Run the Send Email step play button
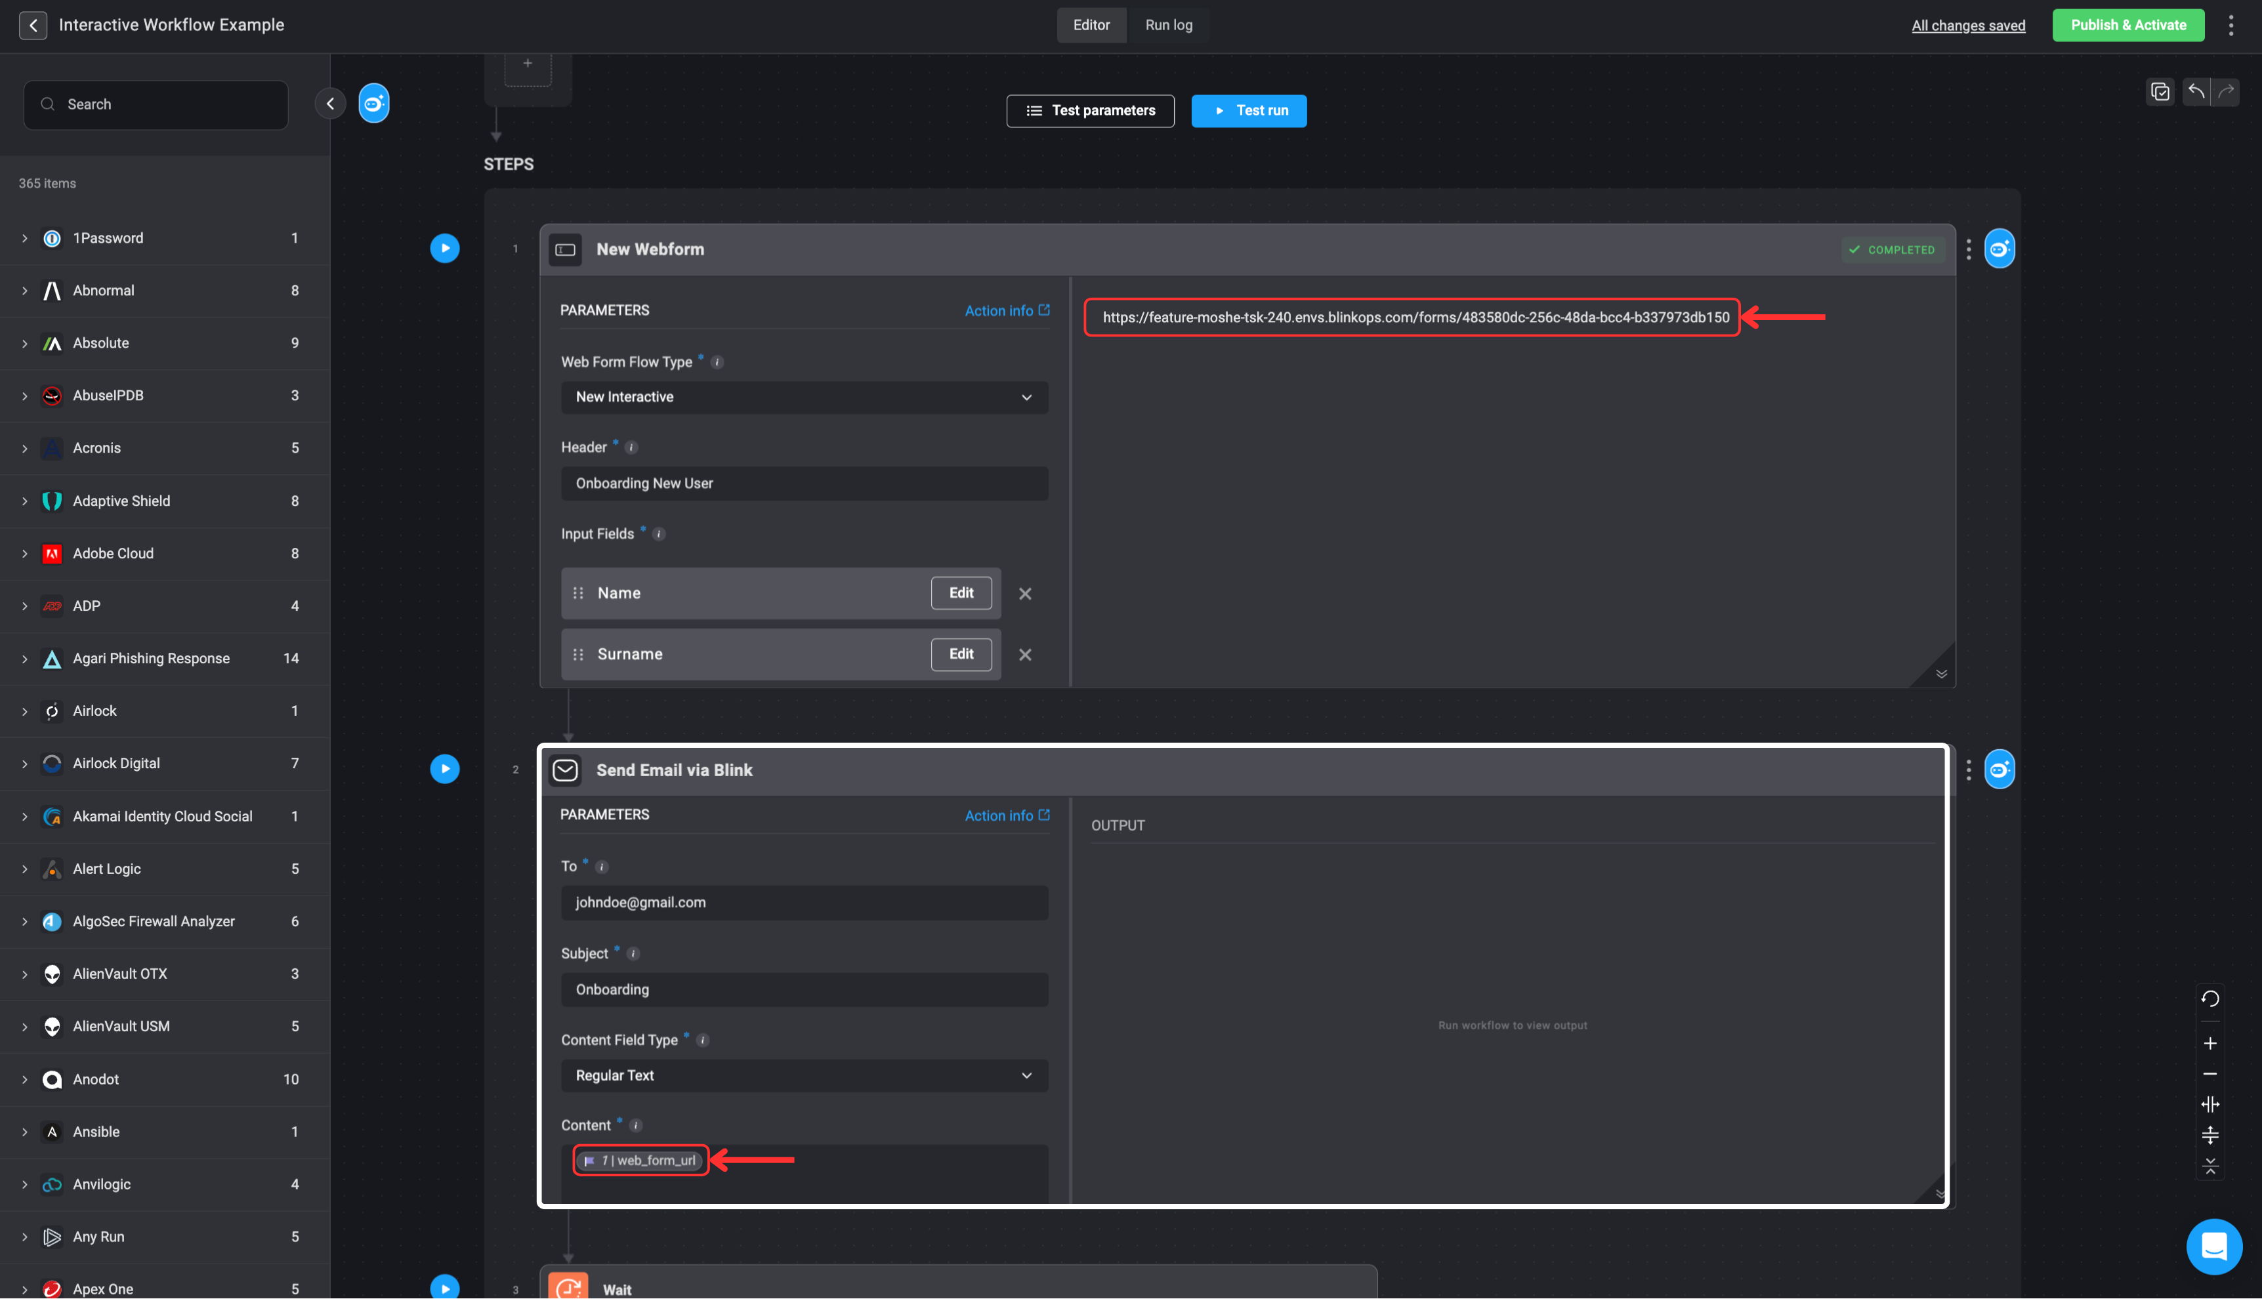The height and width of the screenshot is (1299, 2262). (444, 769)
